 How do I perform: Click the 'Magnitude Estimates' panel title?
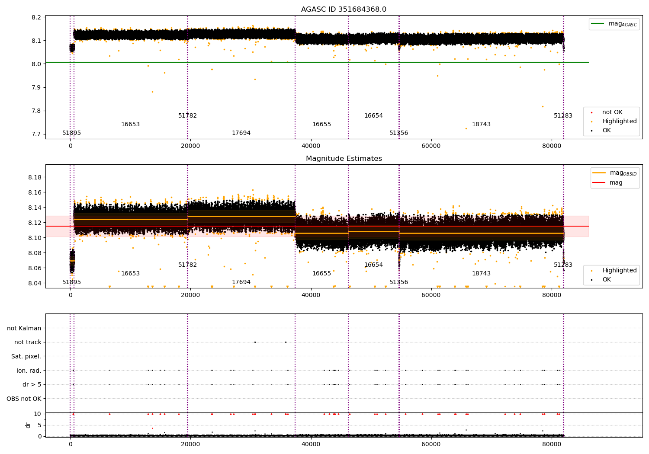click(x=344, y=159)
